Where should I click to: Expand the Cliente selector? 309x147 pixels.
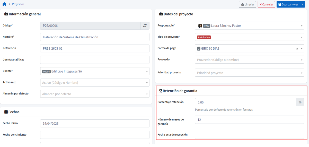(147, 71)
